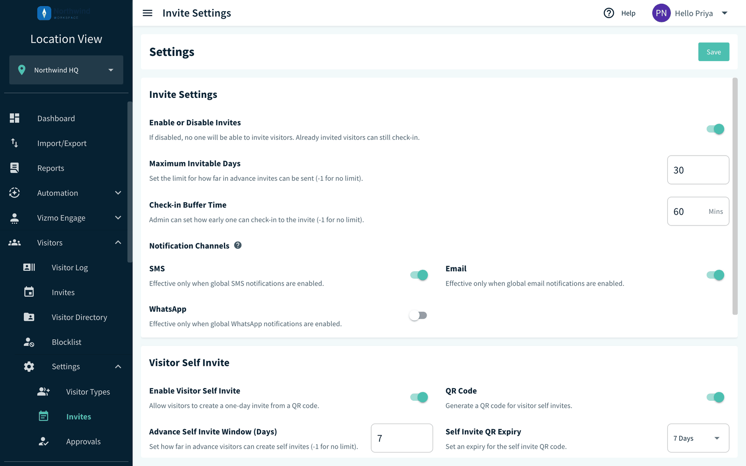Enable WhatsApp notification channel
The width and height of the screenshot is (746, 466).
[418, 315]
